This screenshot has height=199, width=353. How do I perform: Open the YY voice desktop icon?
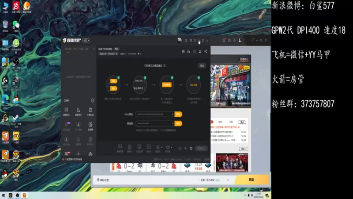coord(16,138)
